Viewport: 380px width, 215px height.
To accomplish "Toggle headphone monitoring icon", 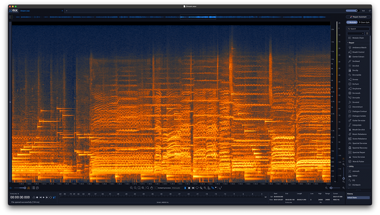I will [34, 197].
